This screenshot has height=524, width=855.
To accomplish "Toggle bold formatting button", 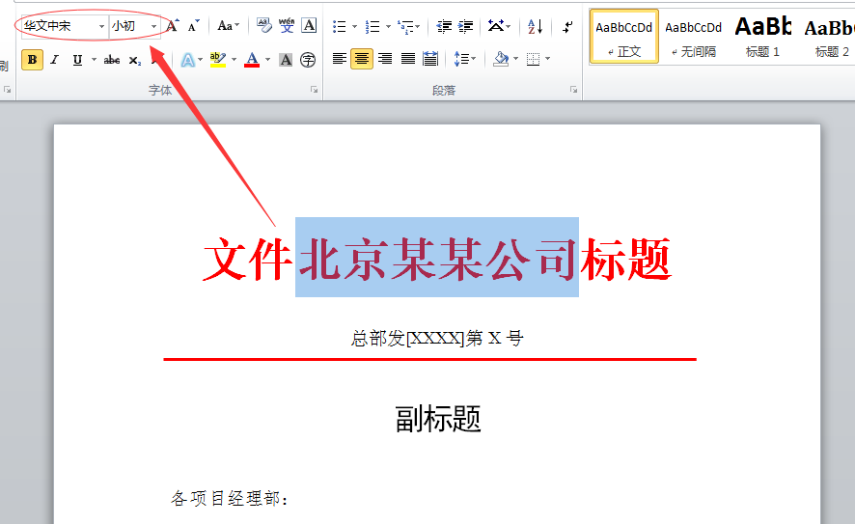I will click(x=32, y=60).
